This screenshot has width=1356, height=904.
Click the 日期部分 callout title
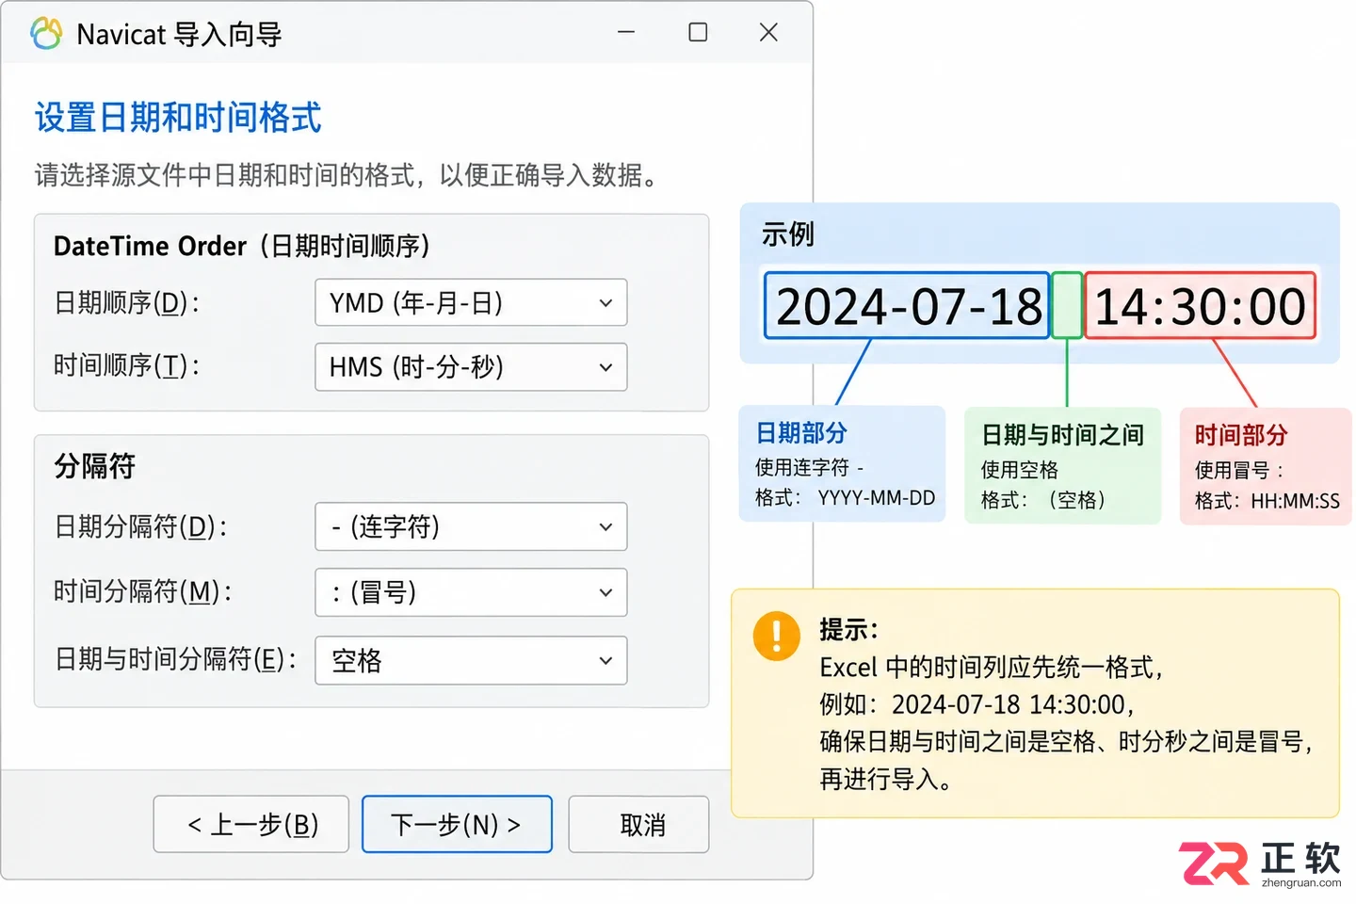(x=801, y=433)
